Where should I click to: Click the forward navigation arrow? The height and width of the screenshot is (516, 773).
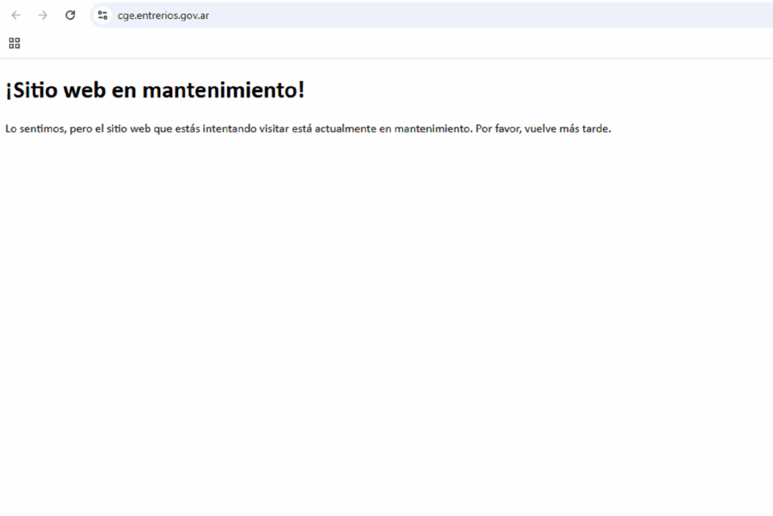43,15
